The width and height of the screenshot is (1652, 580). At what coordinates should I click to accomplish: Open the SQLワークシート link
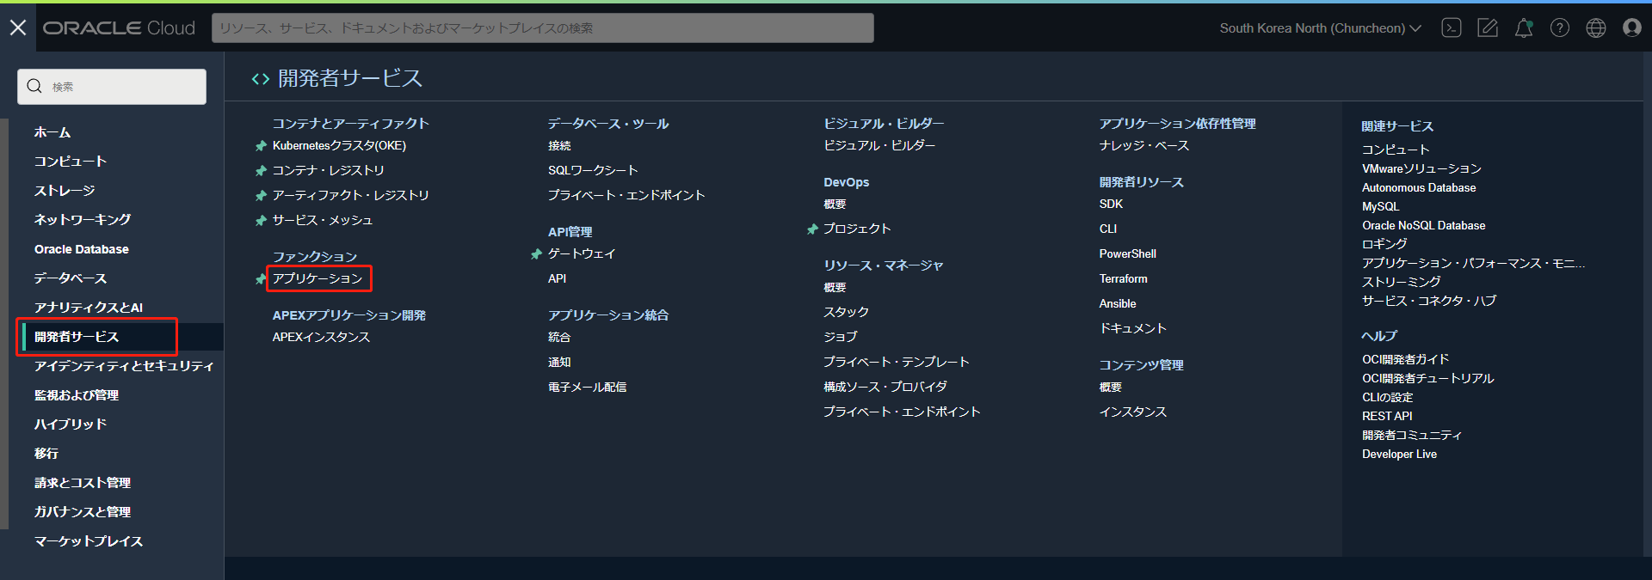[x=593, y=170]
